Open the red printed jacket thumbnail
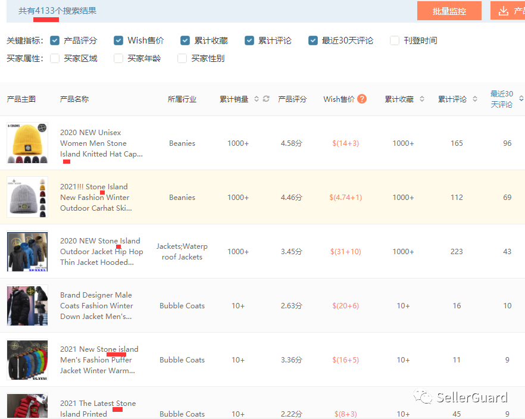Viewport: 525px width, 419px height. point(27,406)
